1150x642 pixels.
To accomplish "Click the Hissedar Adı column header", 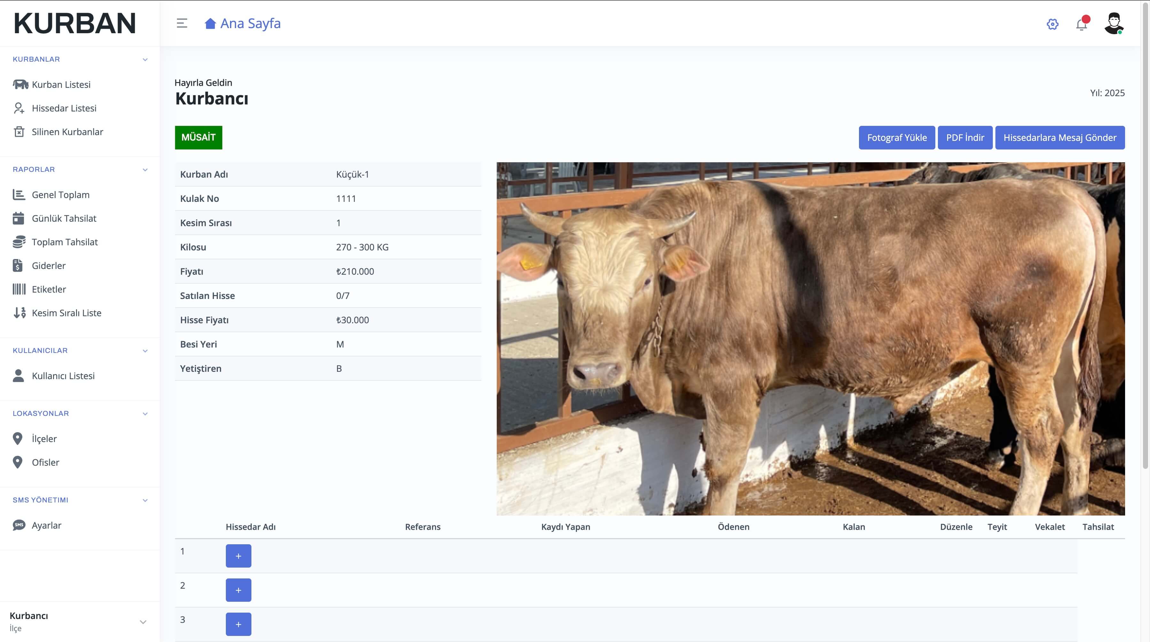I will tap(250, 527).
